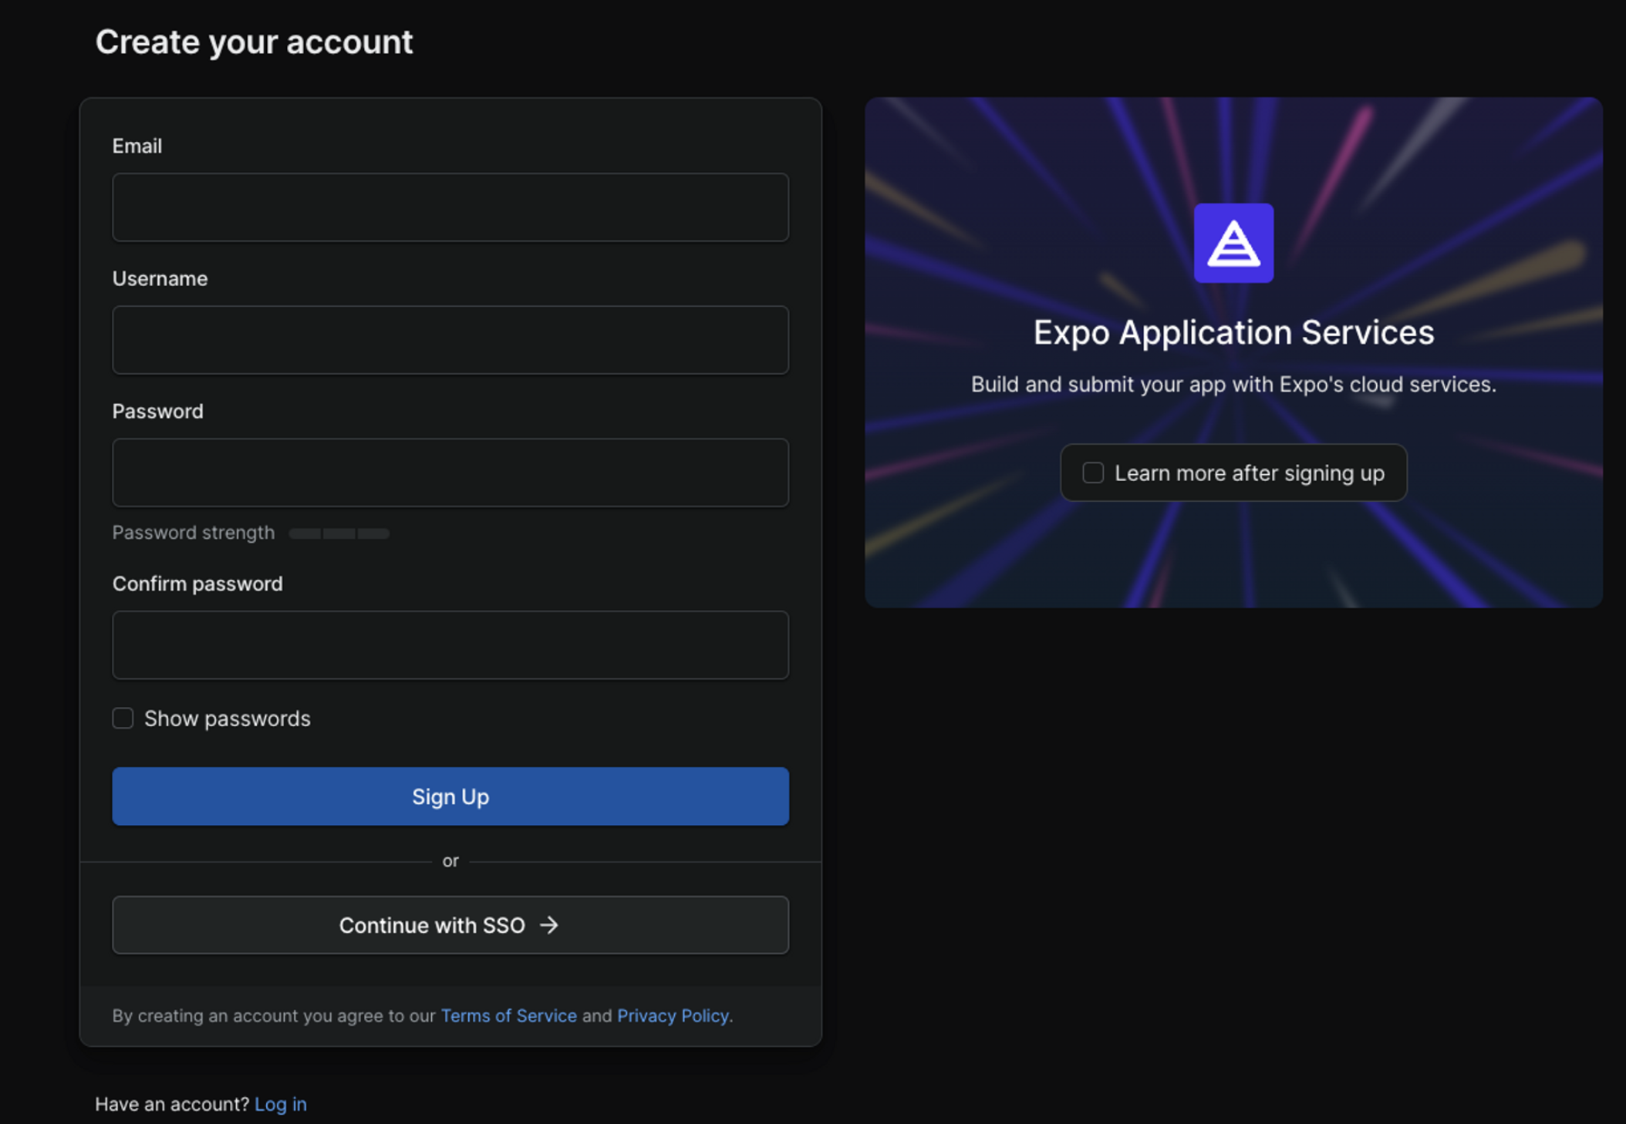The height and width of the screenshot is (1124, 1626).
Task: Check Learn more after signing up
Action: tap(1092, 472)
